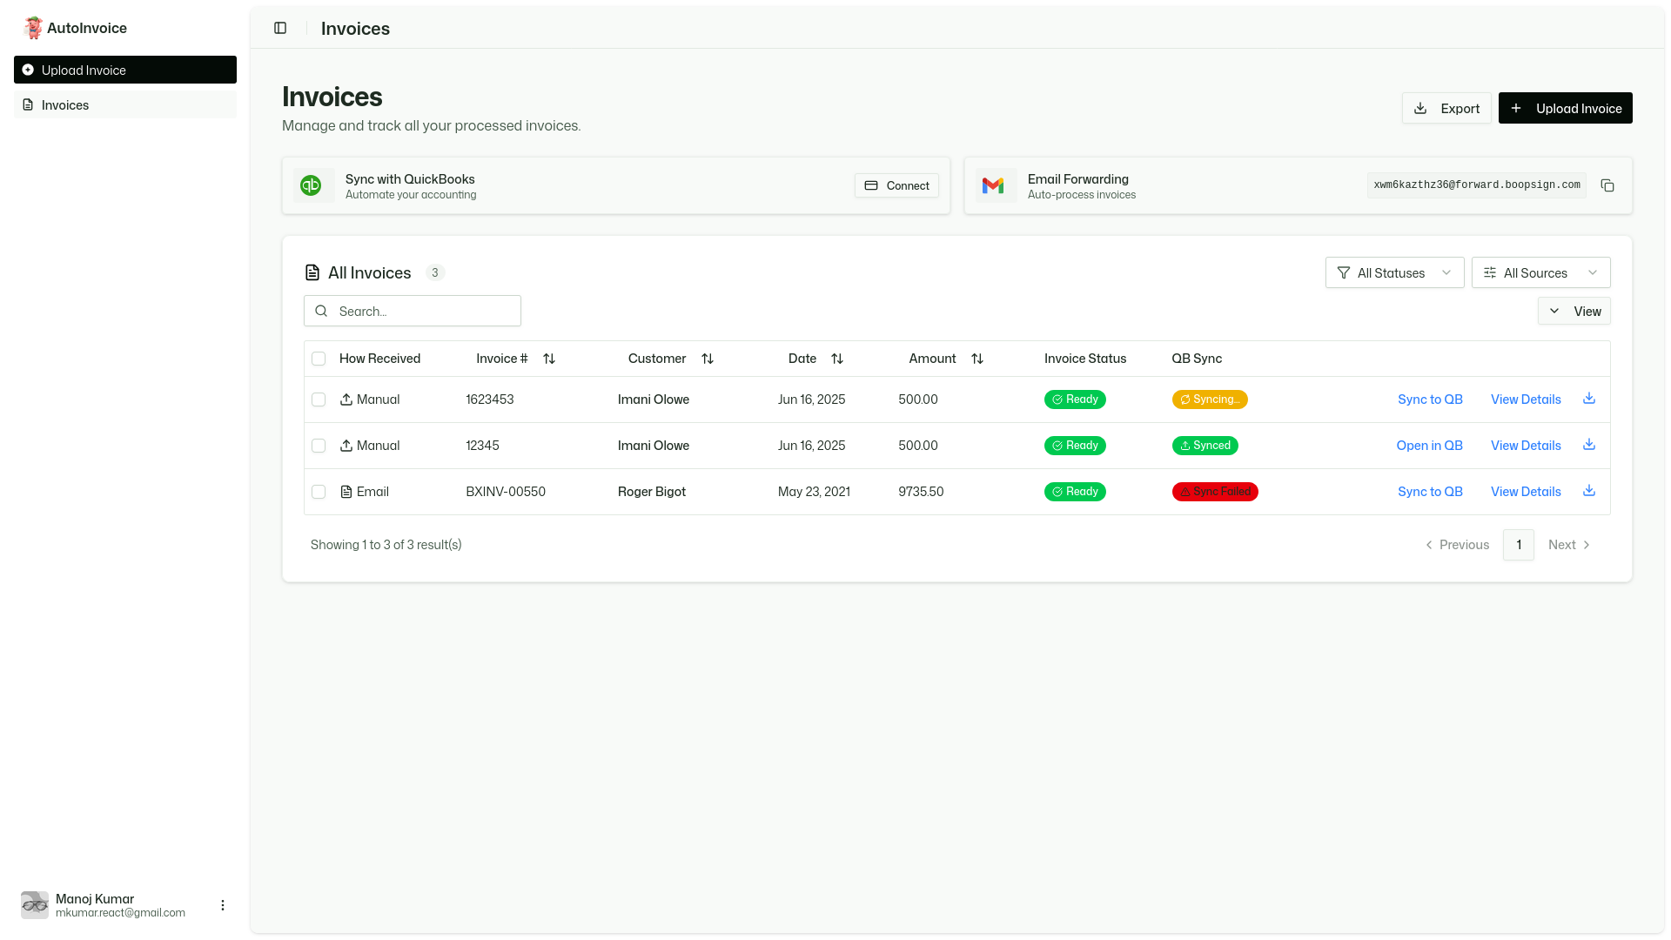Image resolution: width=1671 pixels, height=940 pixels.
Task: Toggle the sidebar collapse icon
Action: click(279, 28)
